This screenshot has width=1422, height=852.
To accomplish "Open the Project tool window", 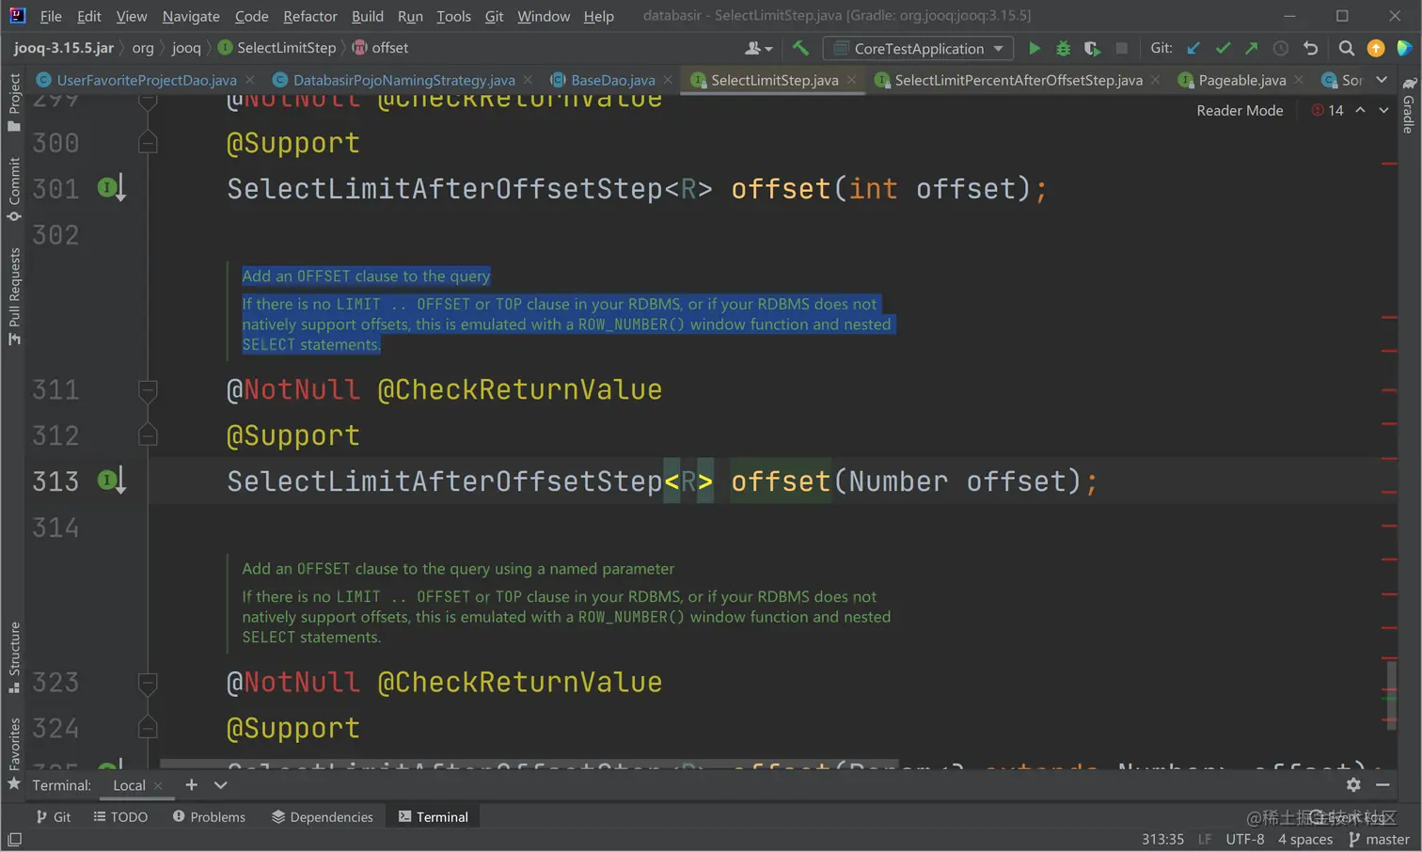I will point(14,102).
